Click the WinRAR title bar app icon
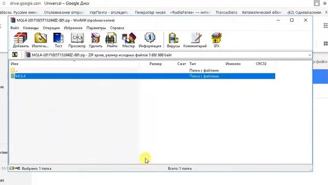The width and height of the screenshot is (328, 185). pyautogui.click(x=13, y=20)
